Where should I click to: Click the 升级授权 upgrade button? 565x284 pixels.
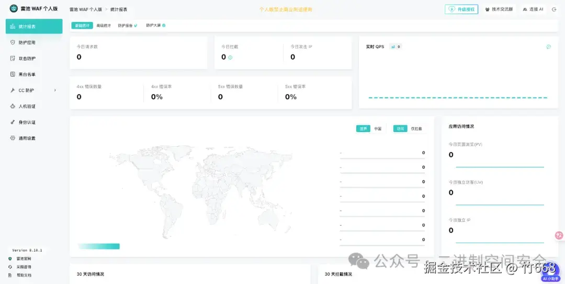(x=461, y=9)
